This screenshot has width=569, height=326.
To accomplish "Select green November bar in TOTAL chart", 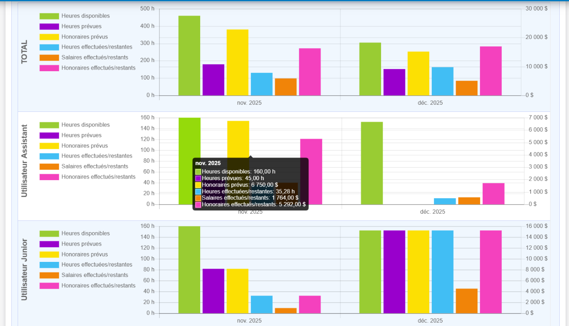I will tap(189, 56).
